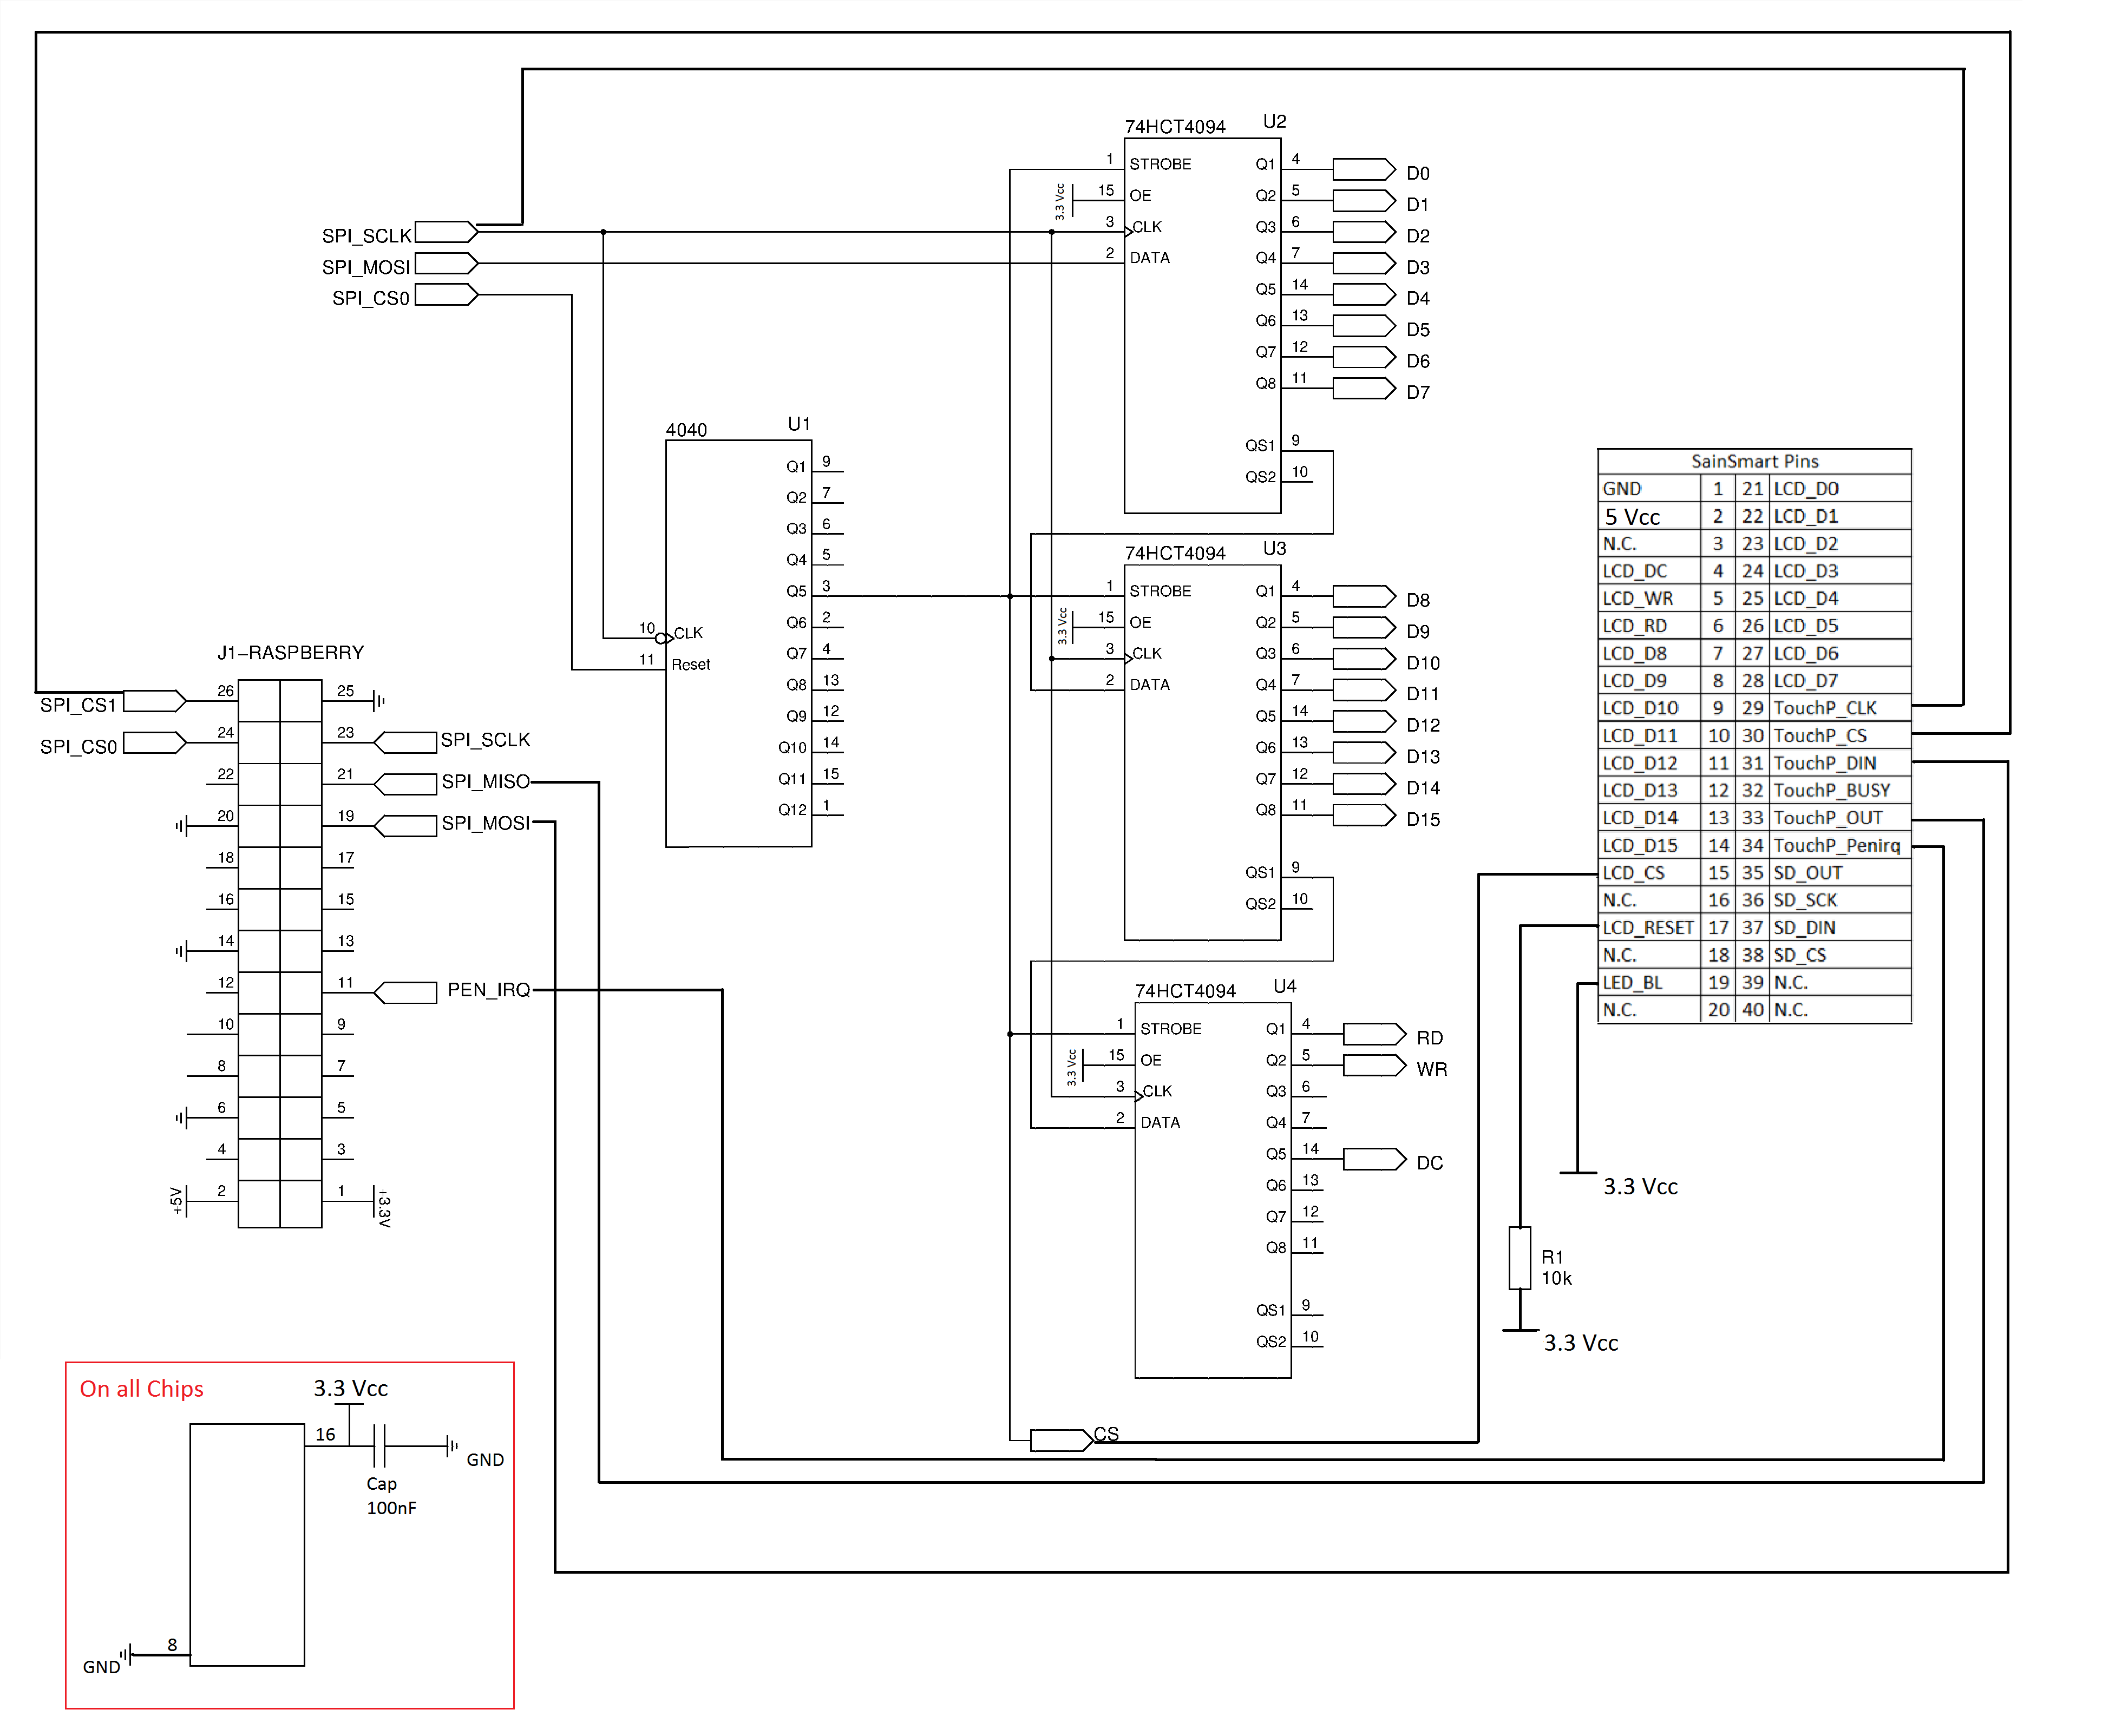
Task: Click the red 'On all Chips' text
Action: pos(141,1389)
